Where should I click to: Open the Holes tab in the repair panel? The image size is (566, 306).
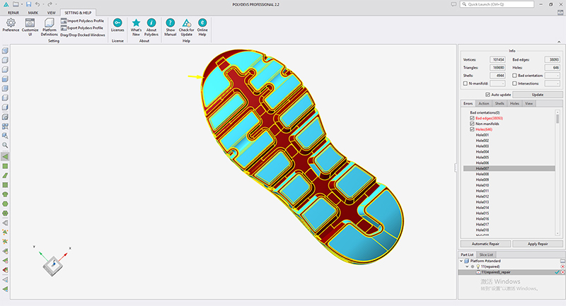[x=514, y=103]
